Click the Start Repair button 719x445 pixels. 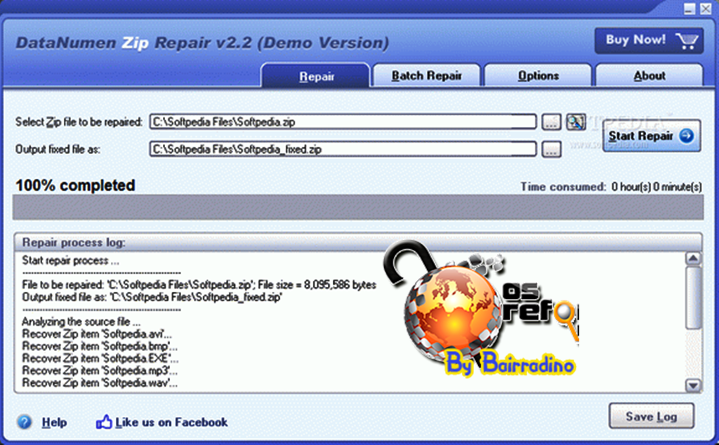point(651,135)
